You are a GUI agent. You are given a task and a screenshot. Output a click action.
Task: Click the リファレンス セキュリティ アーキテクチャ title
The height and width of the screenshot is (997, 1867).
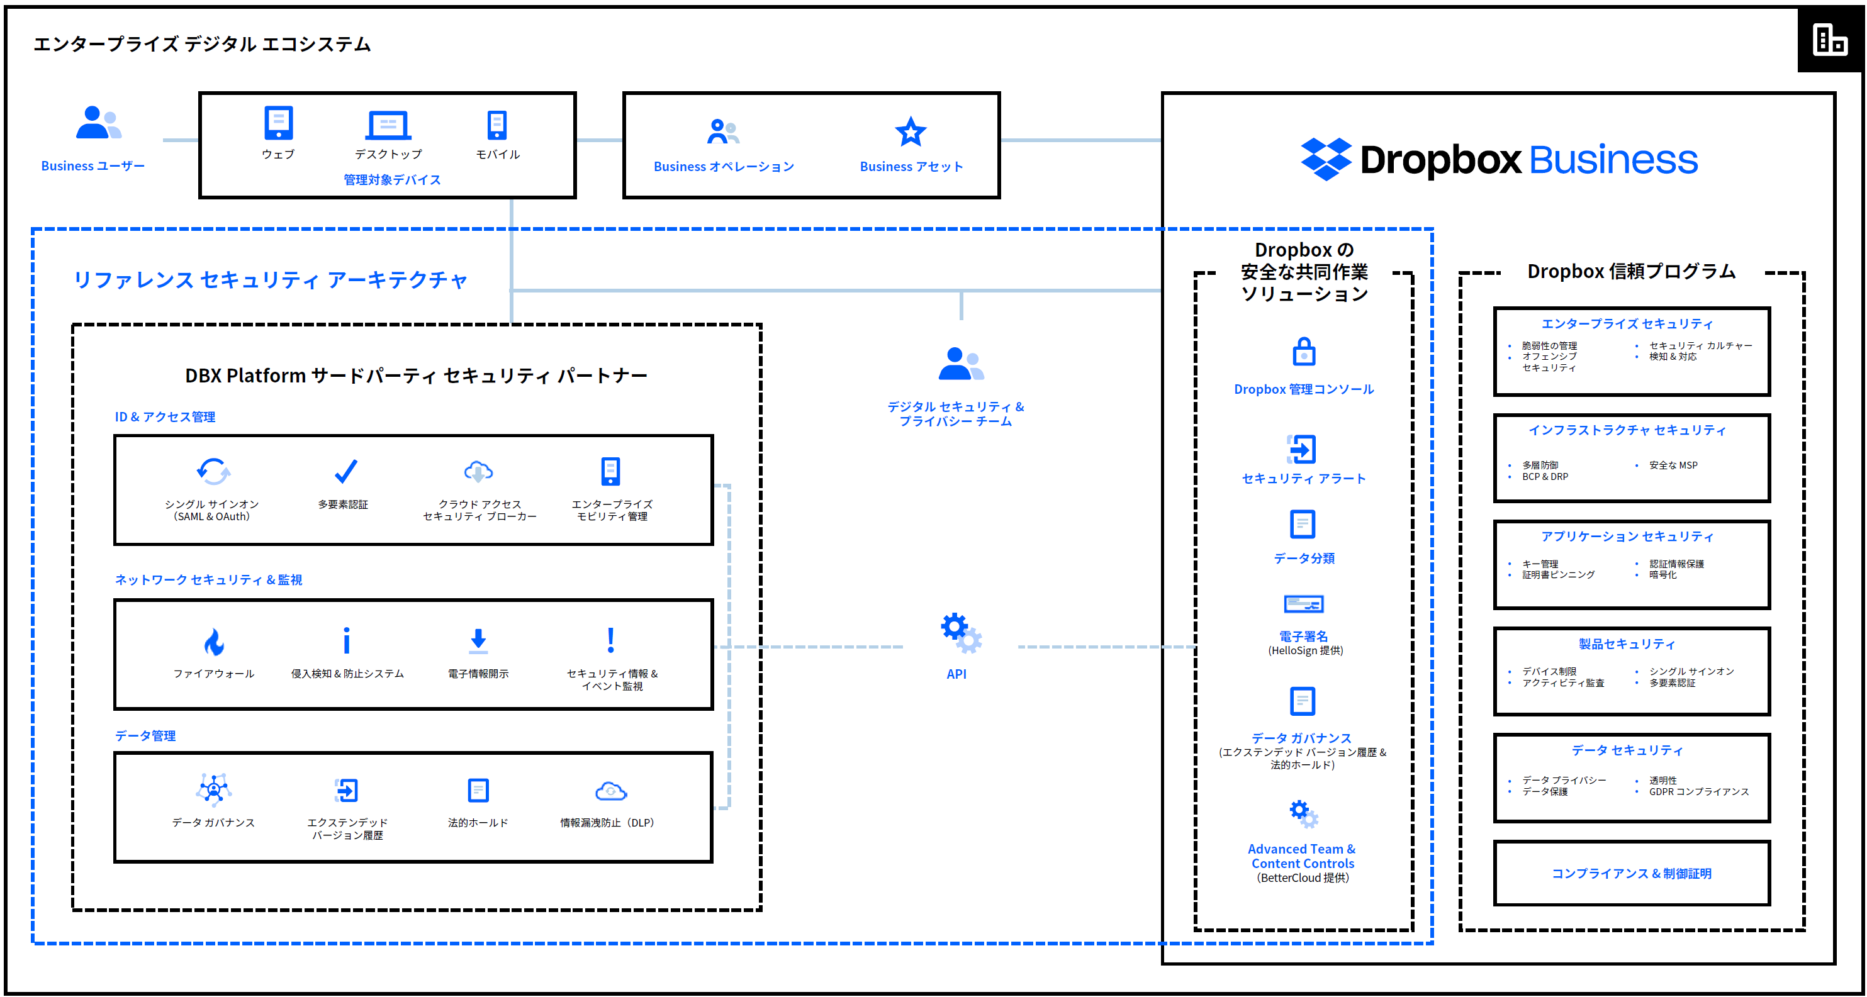pyautogui.click(x=271, y=280)
